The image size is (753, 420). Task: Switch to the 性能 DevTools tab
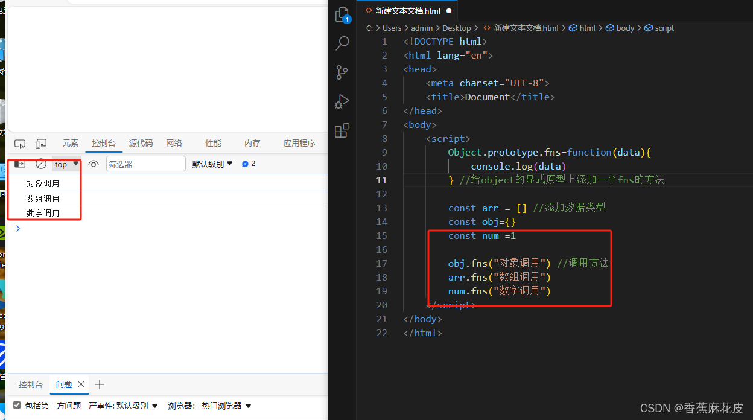click(x=213, y=143)
